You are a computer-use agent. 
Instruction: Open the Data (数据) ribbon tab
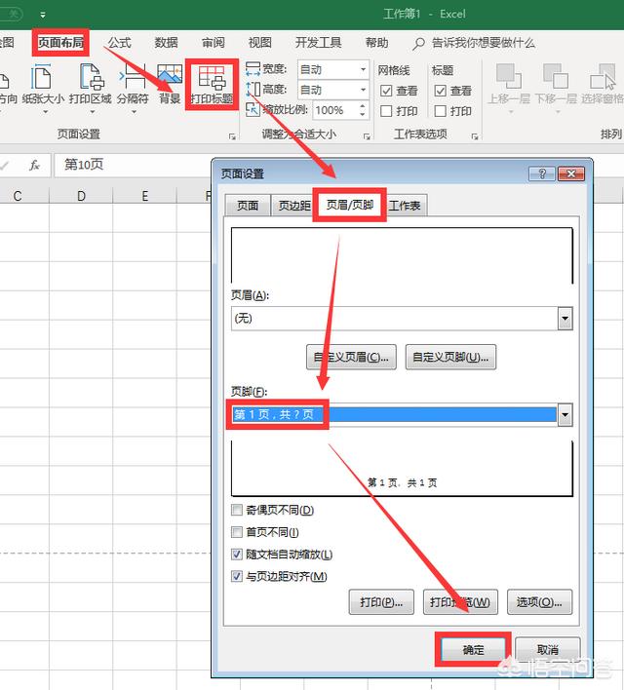point(166,43)
